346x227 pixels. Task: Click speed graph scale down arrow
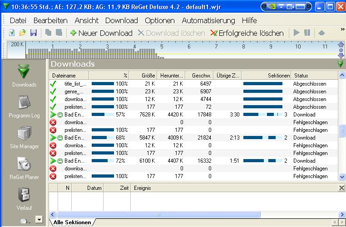tap(341, 55)
